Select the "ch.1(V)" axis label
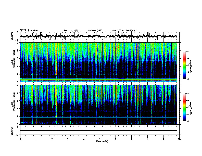The height and width of the screenshot is (156, 202). [12, 36]
